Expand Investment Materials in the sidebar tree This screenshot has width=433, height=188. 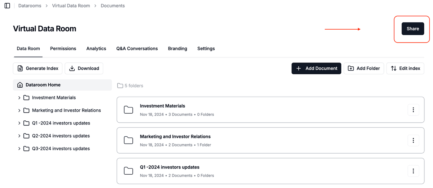(x=19, y=98)
